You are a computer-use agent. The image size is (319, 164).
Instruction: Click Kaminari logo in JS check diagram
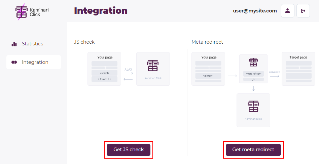153,66
